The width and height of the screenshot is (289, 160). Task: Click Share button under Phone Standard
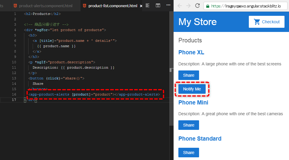click(x=189, y=153)
